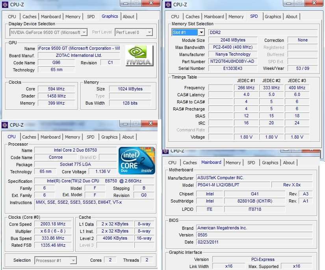Viewport: 325px width, 270px height.
Task: Open the CPU tab in the NVIDIA graphics window
Action: pyautogui.click(x=12, y=17)
